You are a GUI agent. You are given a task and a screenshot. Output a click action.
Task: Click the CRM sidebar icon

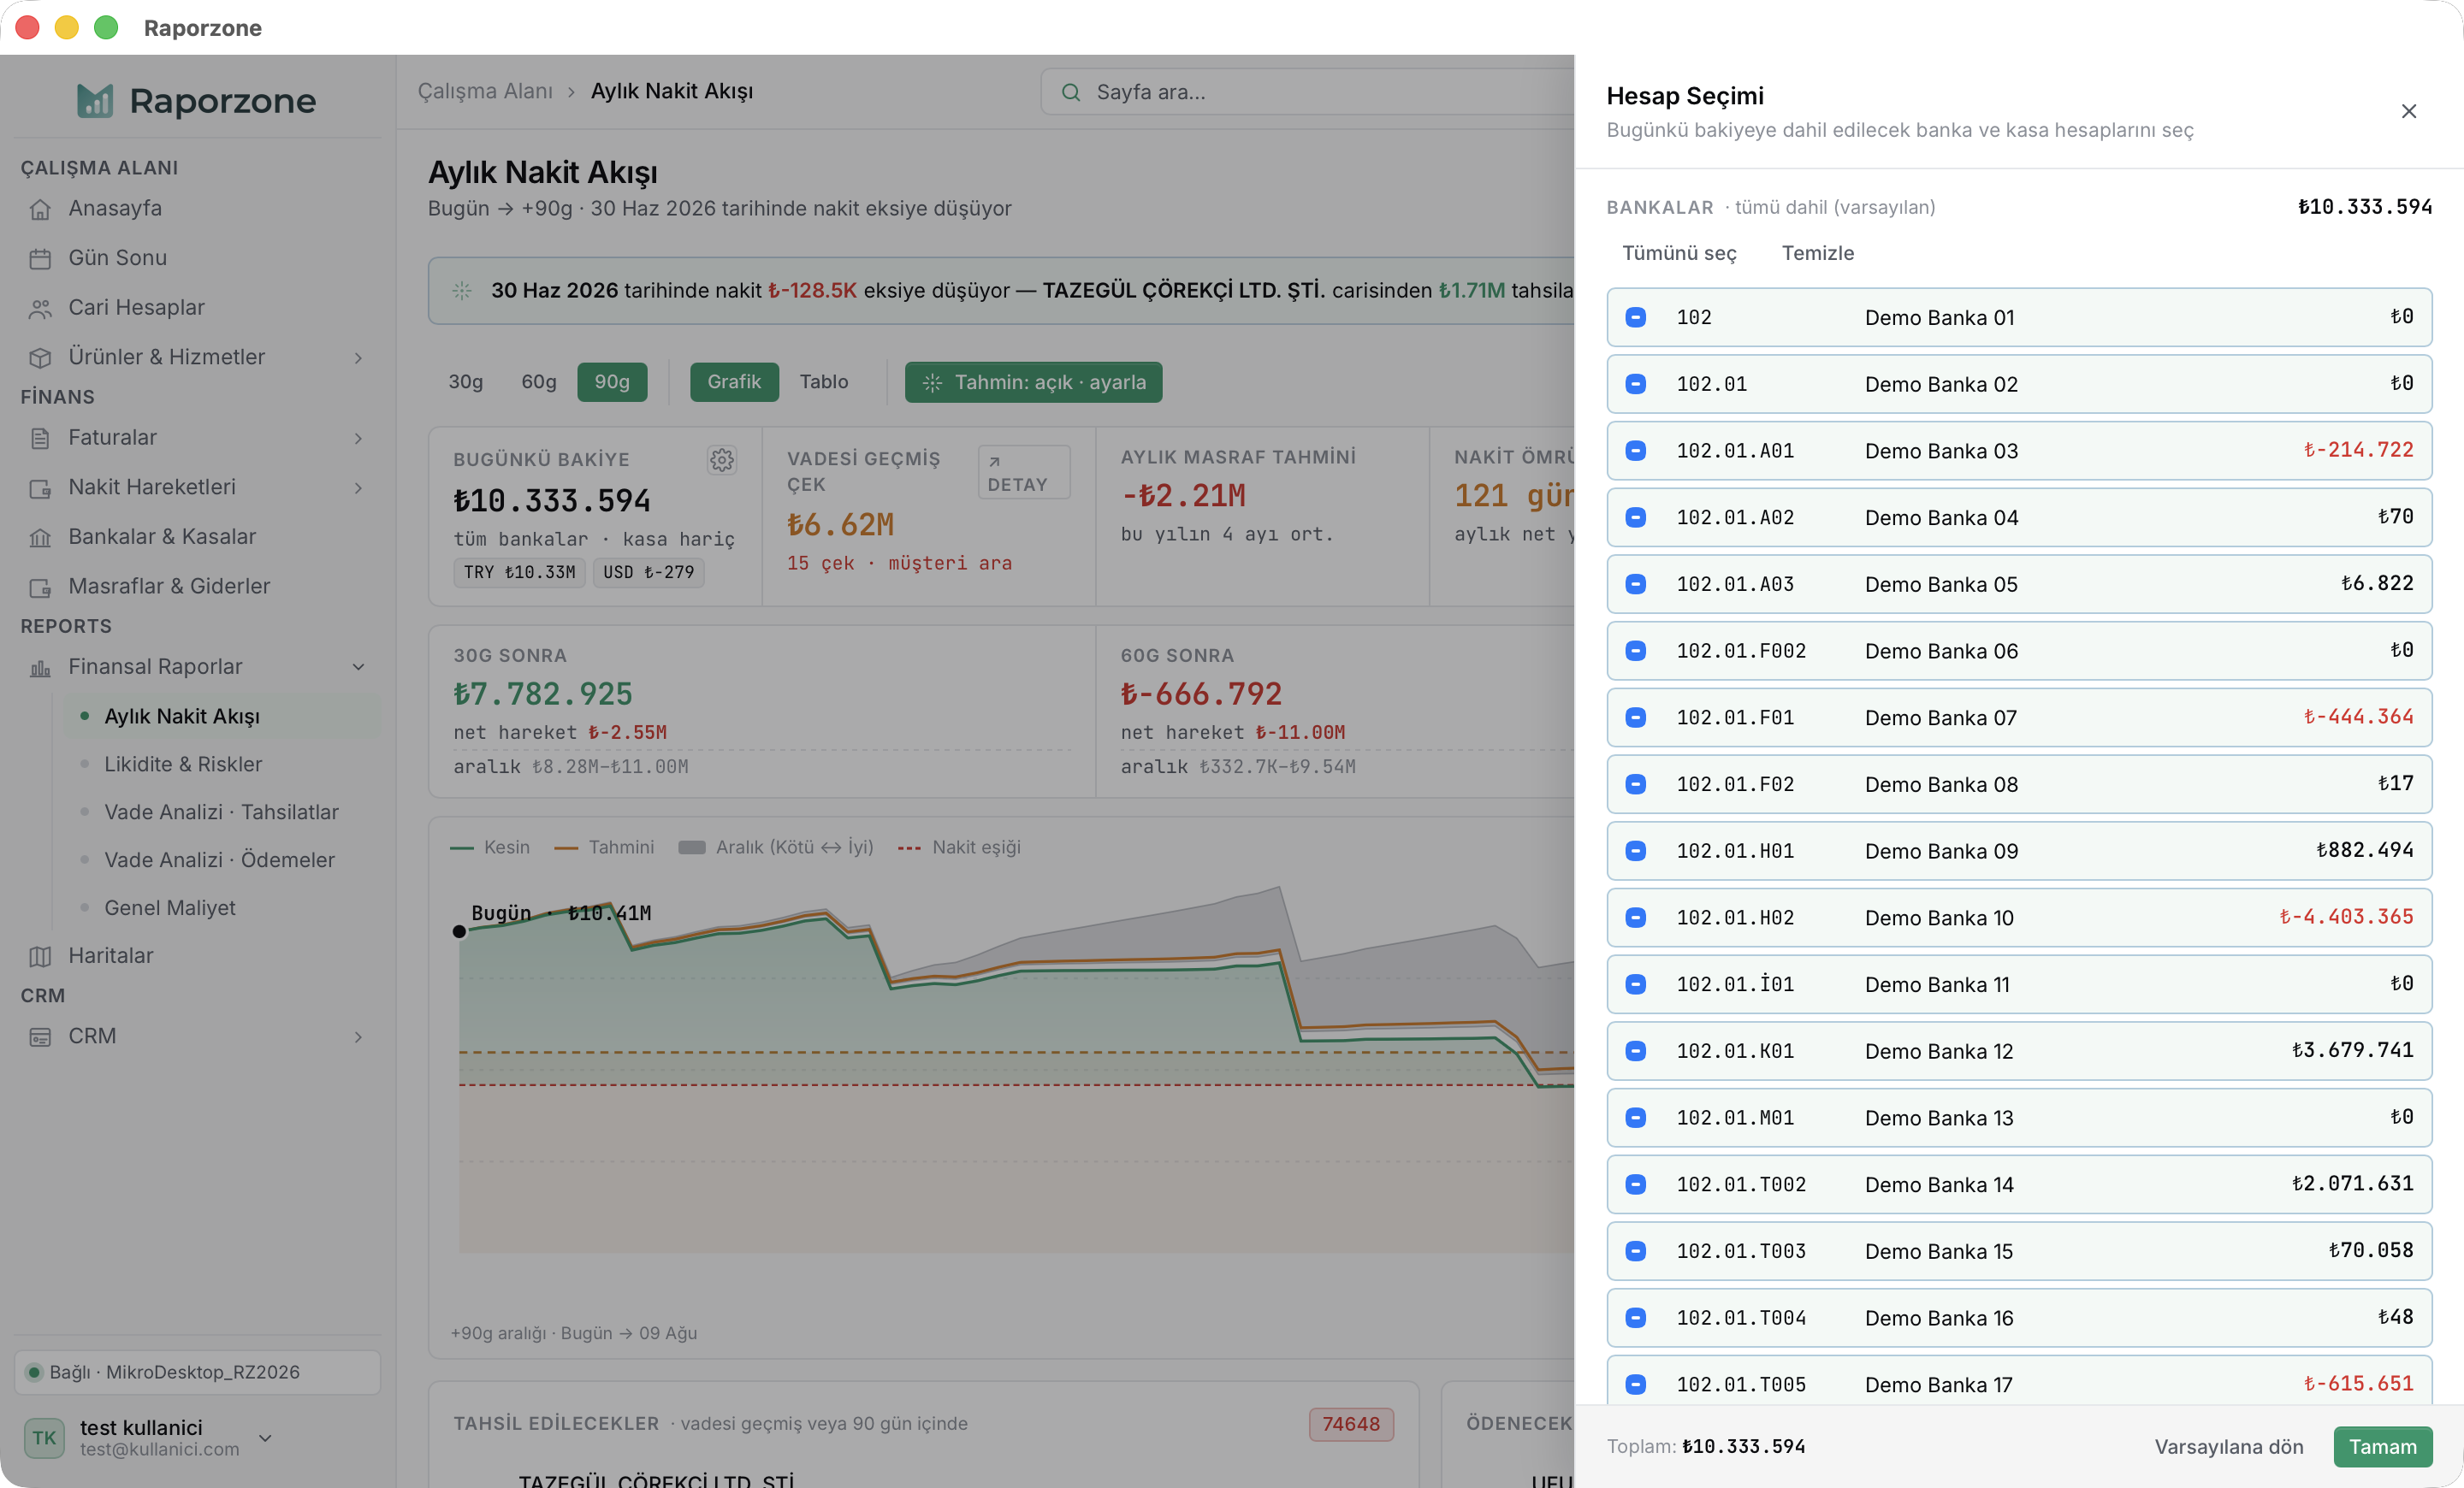(40, 1037)
